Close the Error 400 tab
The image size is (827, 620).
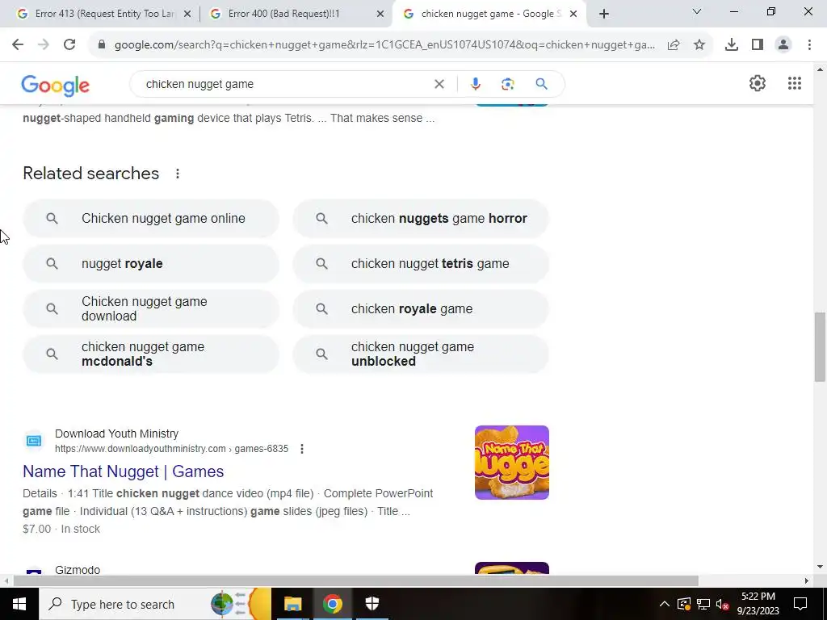(x=380, y=15)
